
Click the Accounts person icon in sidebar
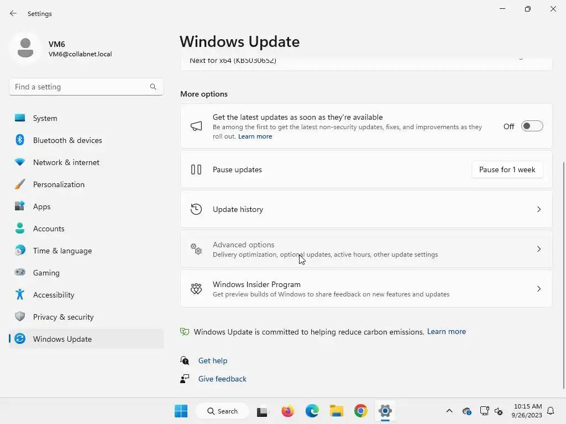20,228
